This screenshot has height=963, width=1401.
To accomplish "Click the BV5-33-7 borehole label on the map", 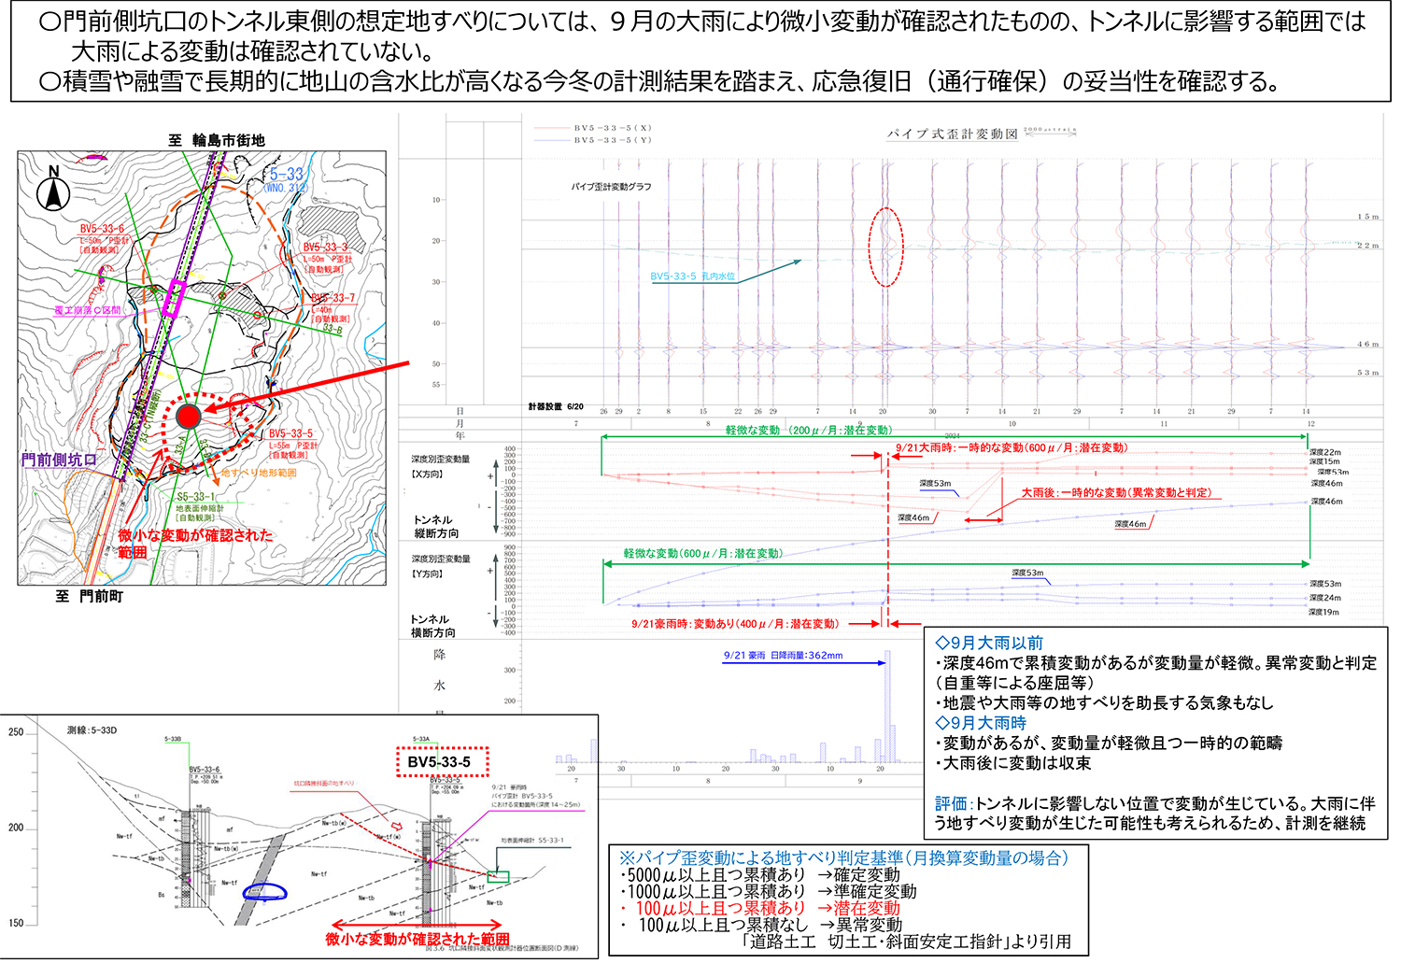I will pyautogui.click(x=333, y=298).
